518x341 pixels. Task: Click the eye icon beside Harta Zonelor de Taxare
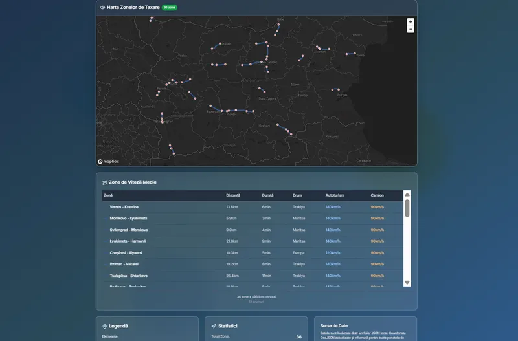pyautogui.click(x=102, y=7)
